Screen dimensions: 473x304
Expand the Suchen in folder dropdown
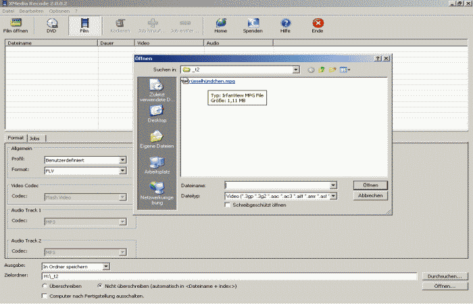click(x=296, y=69)
